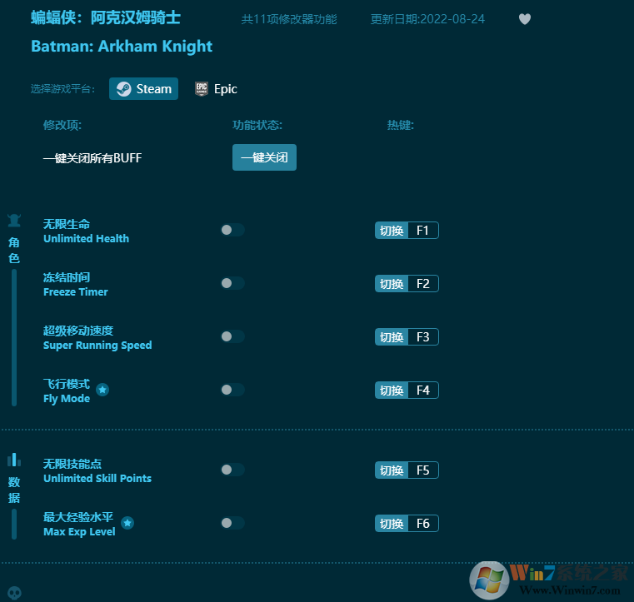Click the Batman: Arkham Knight title
The width and height of the screenshot is (634, 602).
click(122, 47)
